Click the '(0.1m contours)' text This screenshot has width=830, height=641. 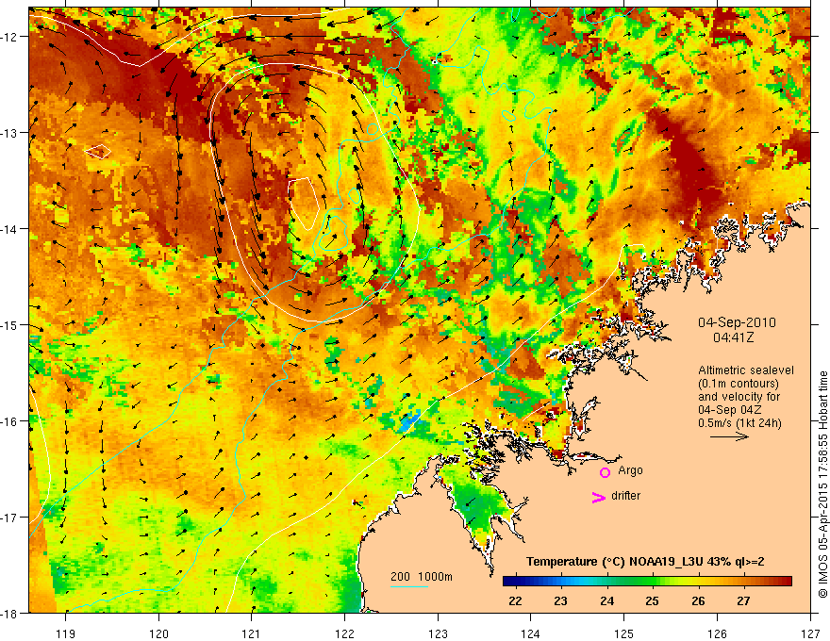pos(739,384)
